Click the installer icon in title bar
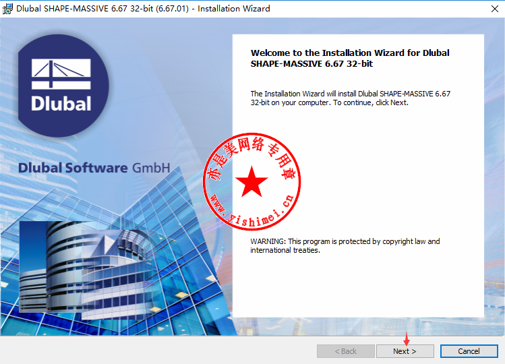 [7, 9]
